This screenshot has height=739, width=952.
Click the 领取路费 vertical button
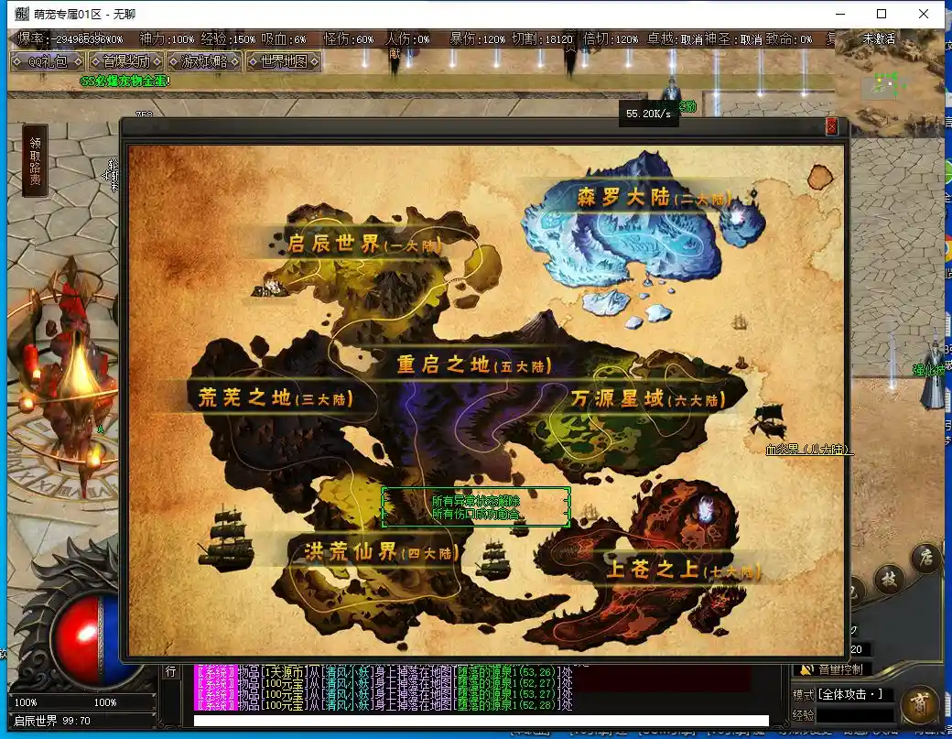click(35, 160)
